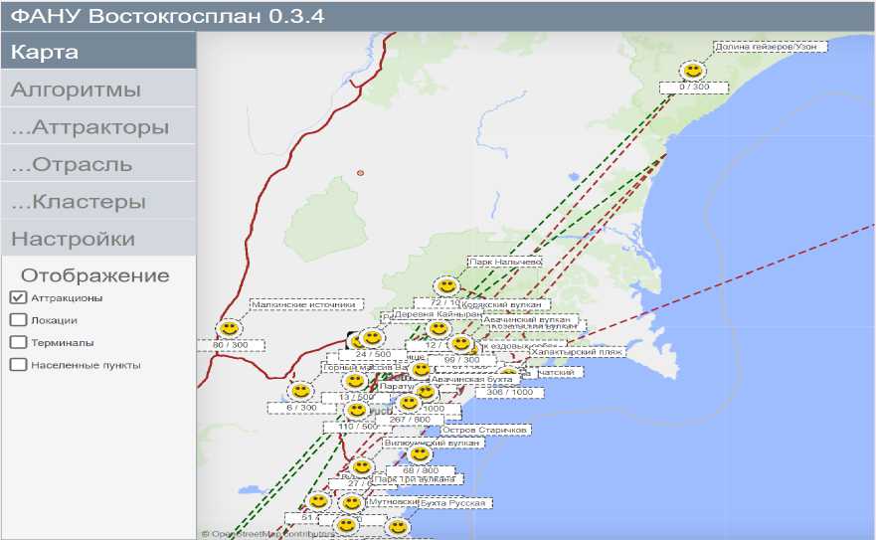This screenshot has width=876, height=540.
Task: Select smiley marker above 68 / 800 label
Action: tap(420, 454)
